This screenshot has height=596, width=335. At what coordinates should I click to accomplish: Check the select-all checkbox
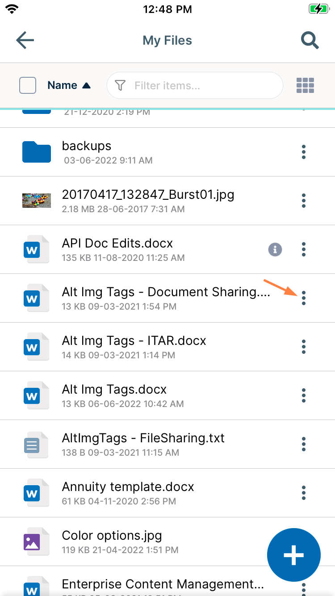click(x=27, y=85)
